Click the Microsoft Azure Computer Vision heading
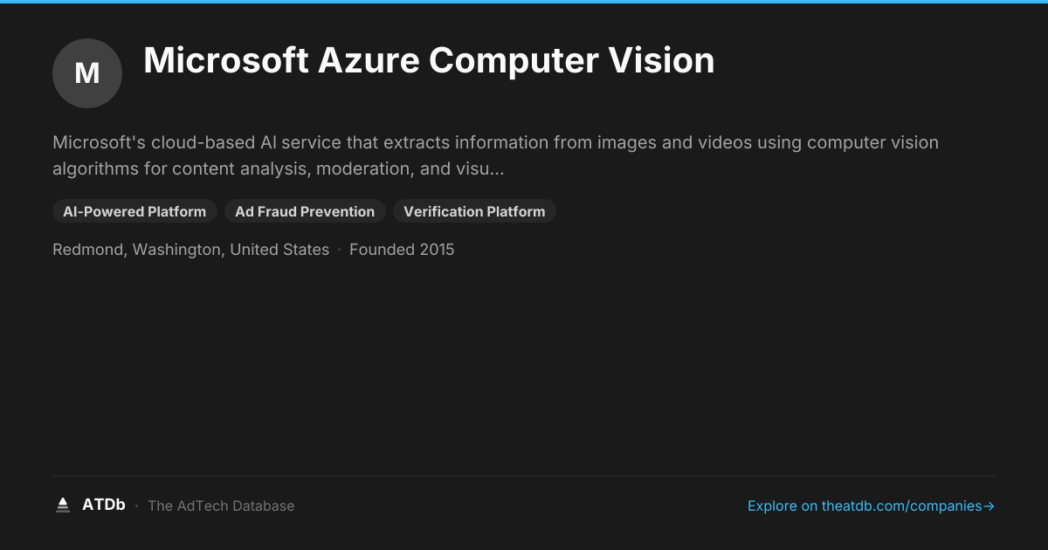The image size is (1048, 550). click(429, 60)
